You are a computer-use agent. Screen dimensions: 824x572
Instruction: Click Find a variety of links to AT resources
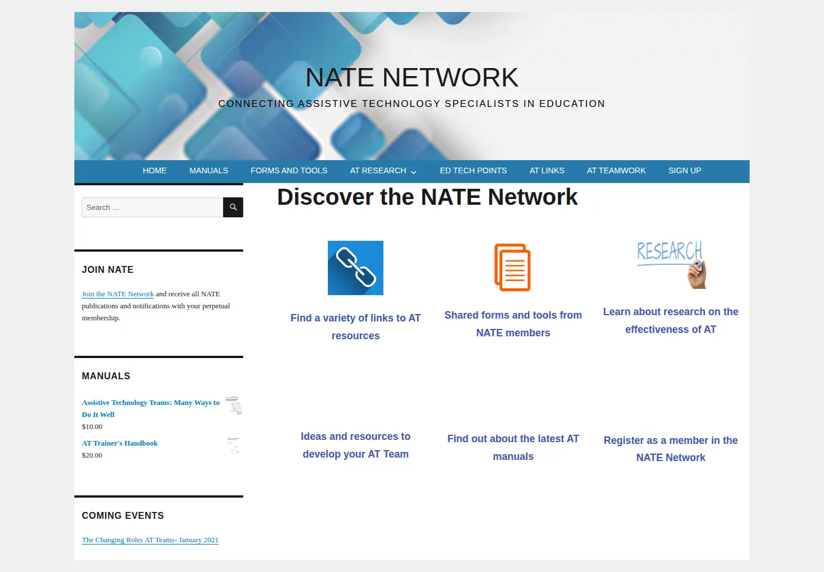[x=355, y=327]
